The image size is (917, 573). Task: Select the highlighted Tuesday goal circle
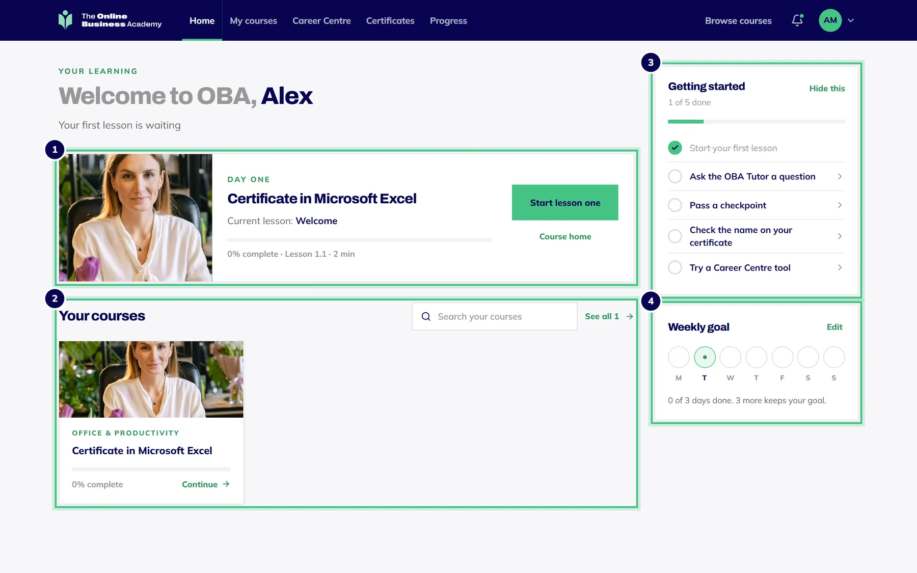pyautogui.click(x=705, y=357)
